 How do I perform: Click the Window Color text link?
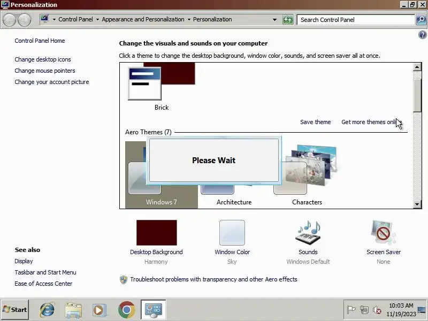(x=232, y=252)
